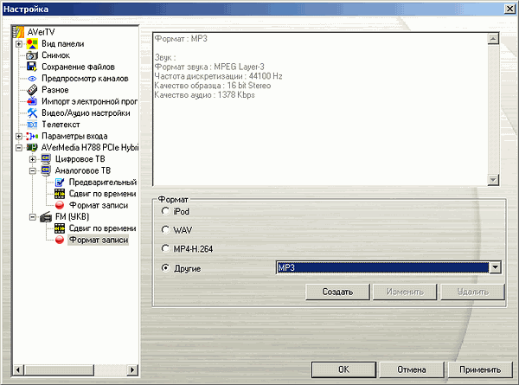Click the Разное settings icon
The width and height of the screenshot is (519, 385).
32,89
